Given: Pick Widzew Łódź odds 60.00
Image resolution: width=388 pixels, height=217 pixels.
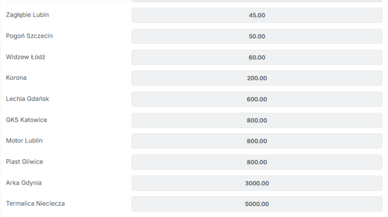Looking at the screenshot, I should 257,57.
